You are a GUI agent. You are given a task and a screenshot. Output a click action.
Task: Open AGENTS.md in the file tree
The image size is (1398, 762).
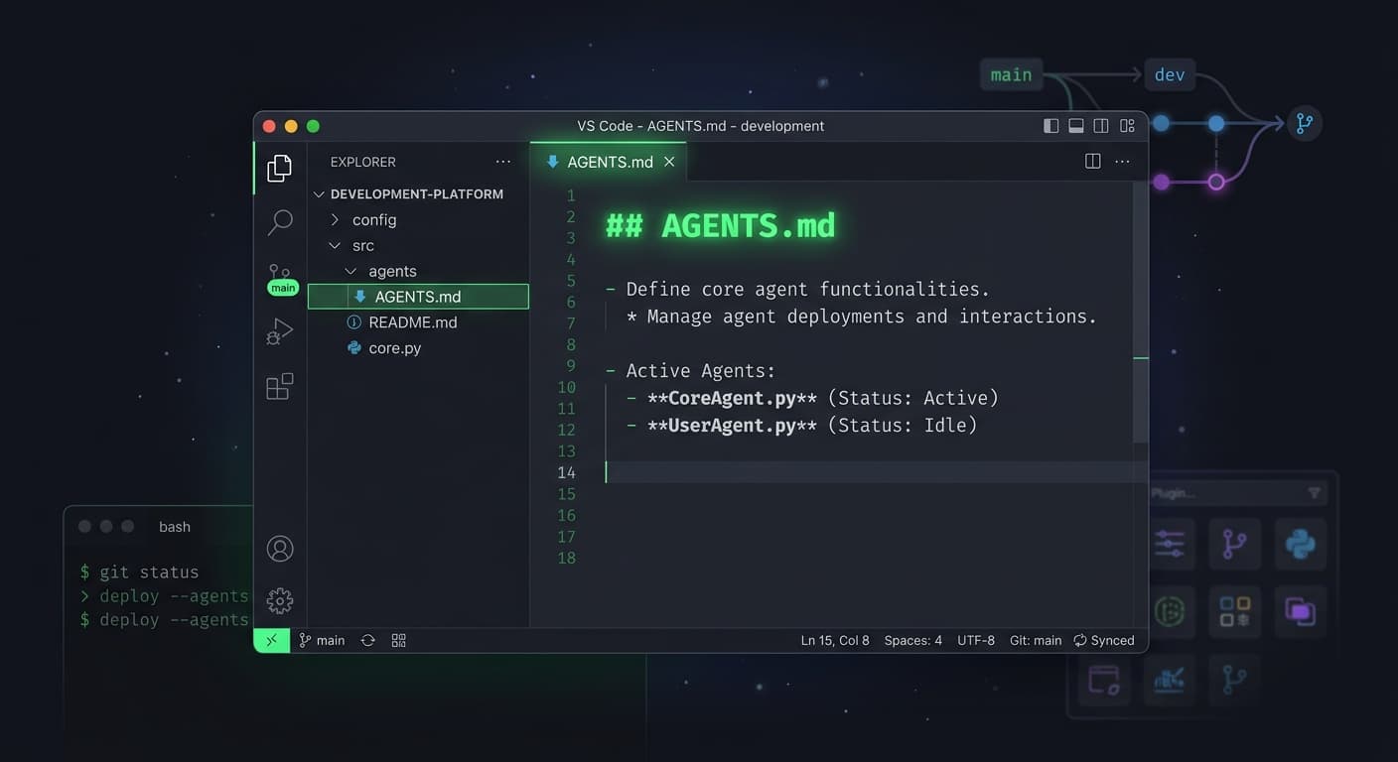[x=418, y=297]
